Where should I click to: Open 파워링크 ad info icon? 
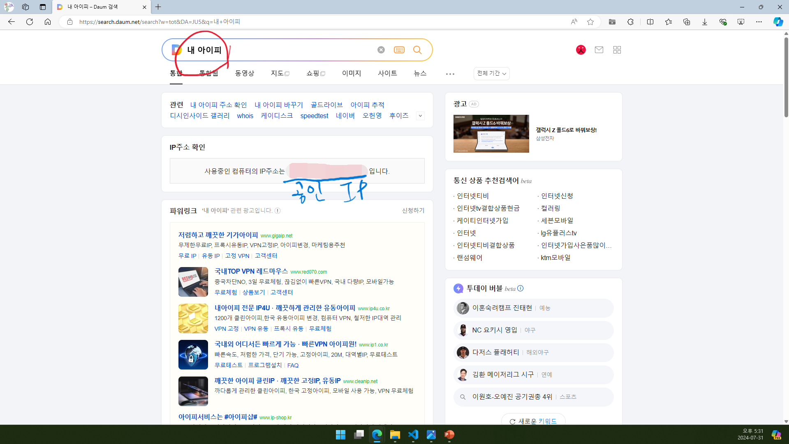278,211
